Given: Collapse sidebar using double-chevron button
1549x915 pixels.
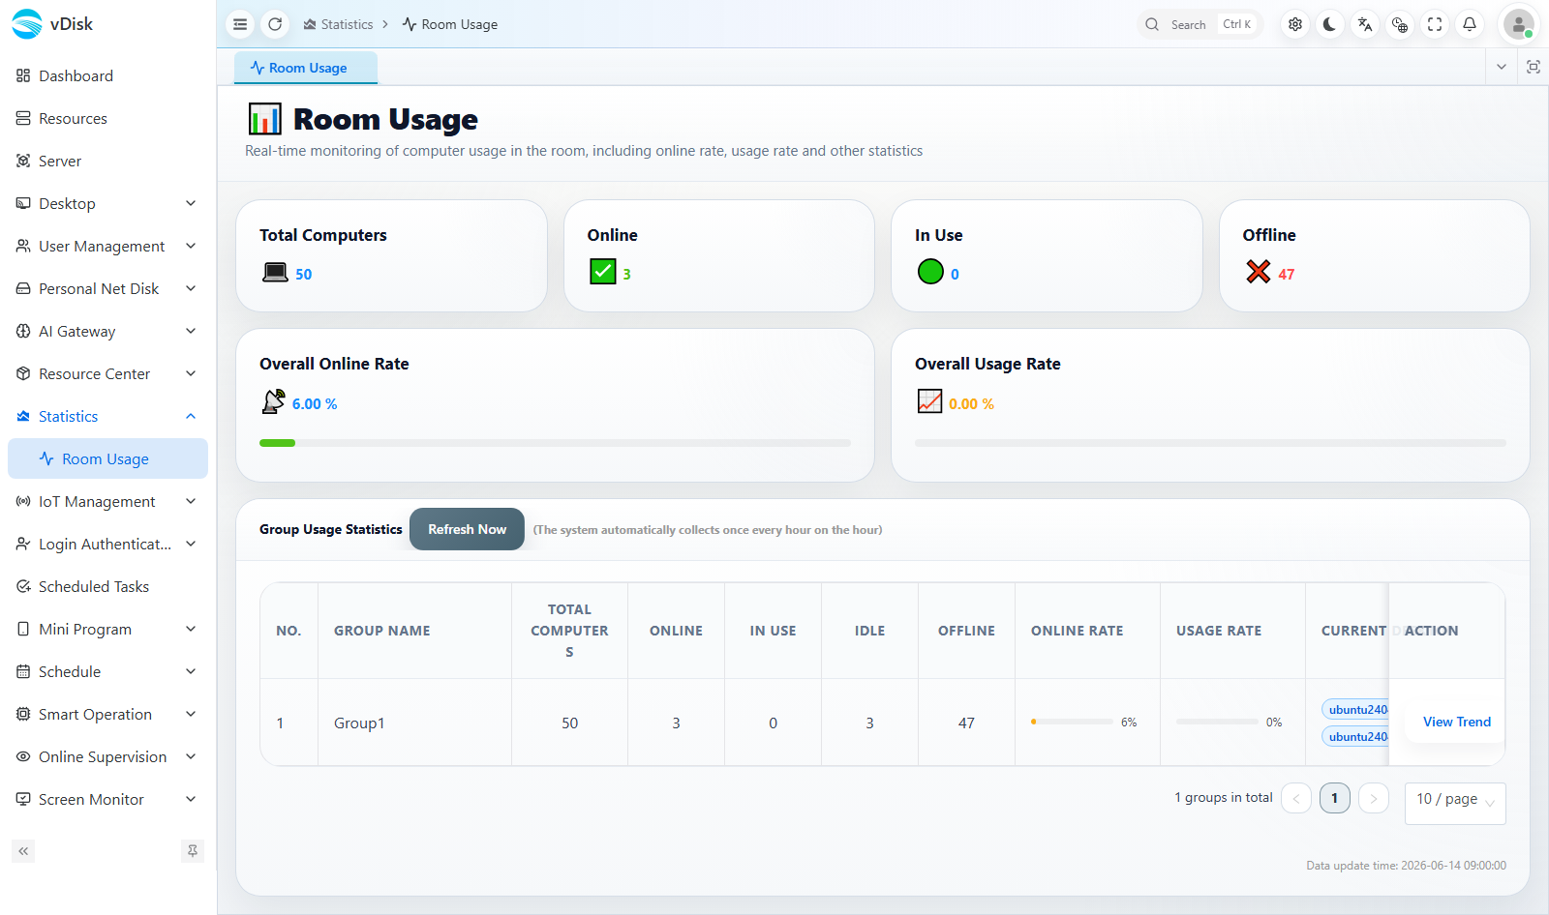Looking at the screenshot, I should tap(23, 851).
